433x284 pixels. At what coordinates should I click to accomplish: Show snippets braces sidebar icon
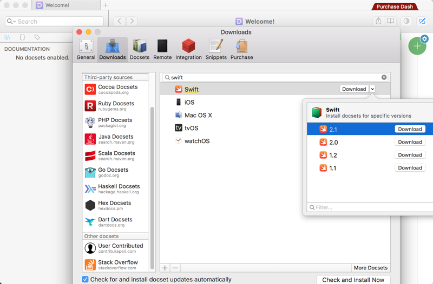coord(22,37)
